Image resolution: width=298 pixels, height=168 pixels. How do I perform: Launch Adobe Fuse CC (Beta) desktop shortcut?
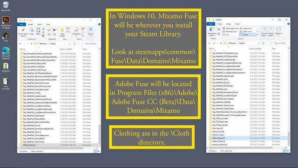(6, 22)
